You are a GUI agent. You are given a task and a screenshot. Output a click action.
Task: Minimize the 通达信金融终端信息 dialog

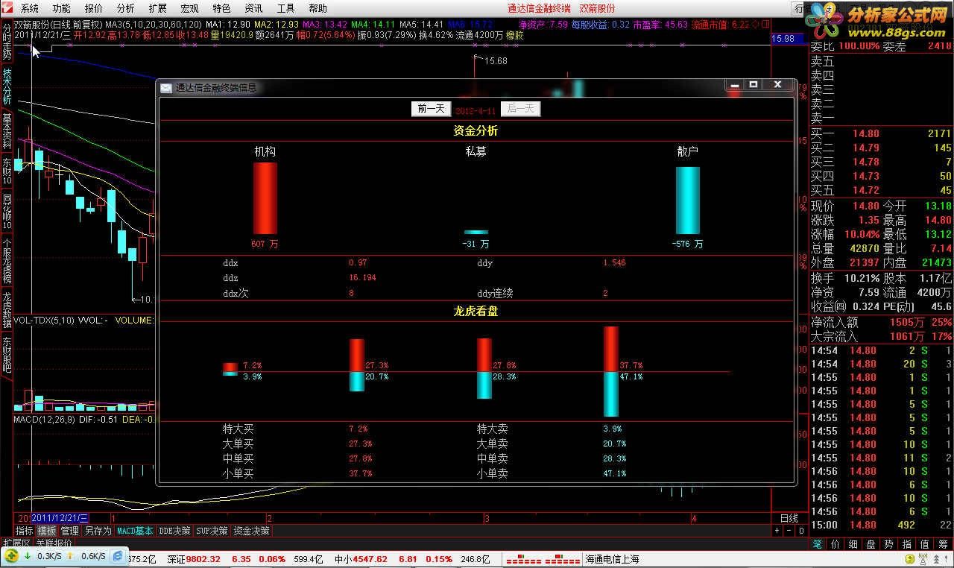(734, 85)
